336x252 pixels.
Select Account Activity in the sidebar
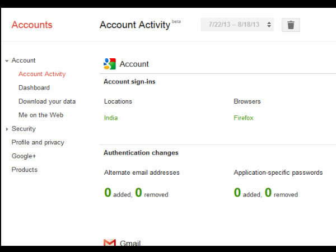pyautogui.click(x=42, y=74)
